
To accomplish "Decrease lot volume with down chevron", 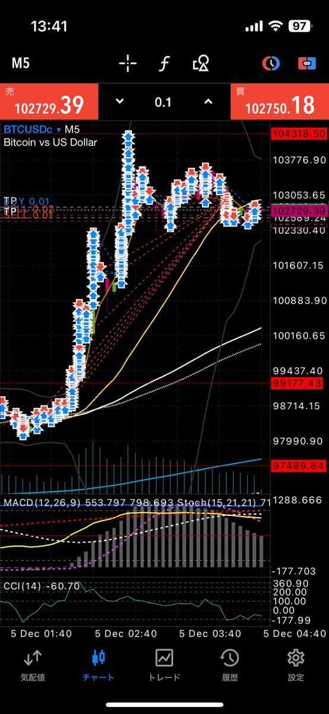I will (119, 102).
